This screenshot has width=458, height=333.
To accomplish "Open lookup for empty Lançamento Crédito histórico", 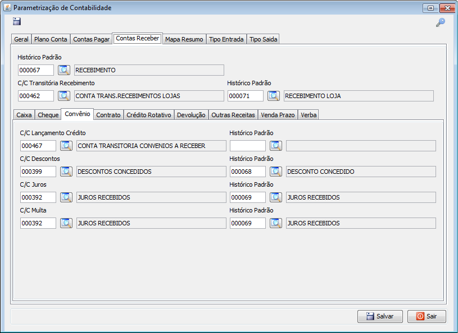I will (276, 146).
